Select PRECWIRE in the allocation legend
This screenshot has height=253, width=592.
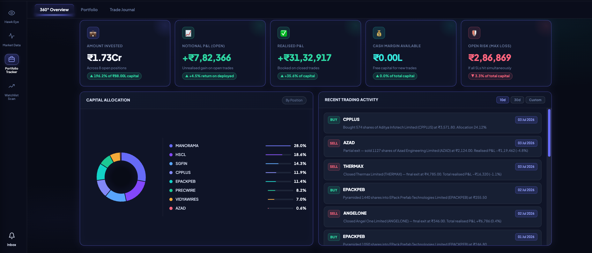185,190
